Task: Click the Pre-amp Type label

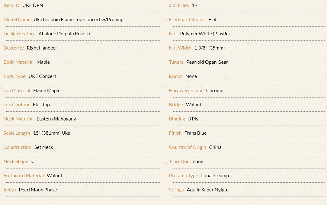Action: pos(183,176)
